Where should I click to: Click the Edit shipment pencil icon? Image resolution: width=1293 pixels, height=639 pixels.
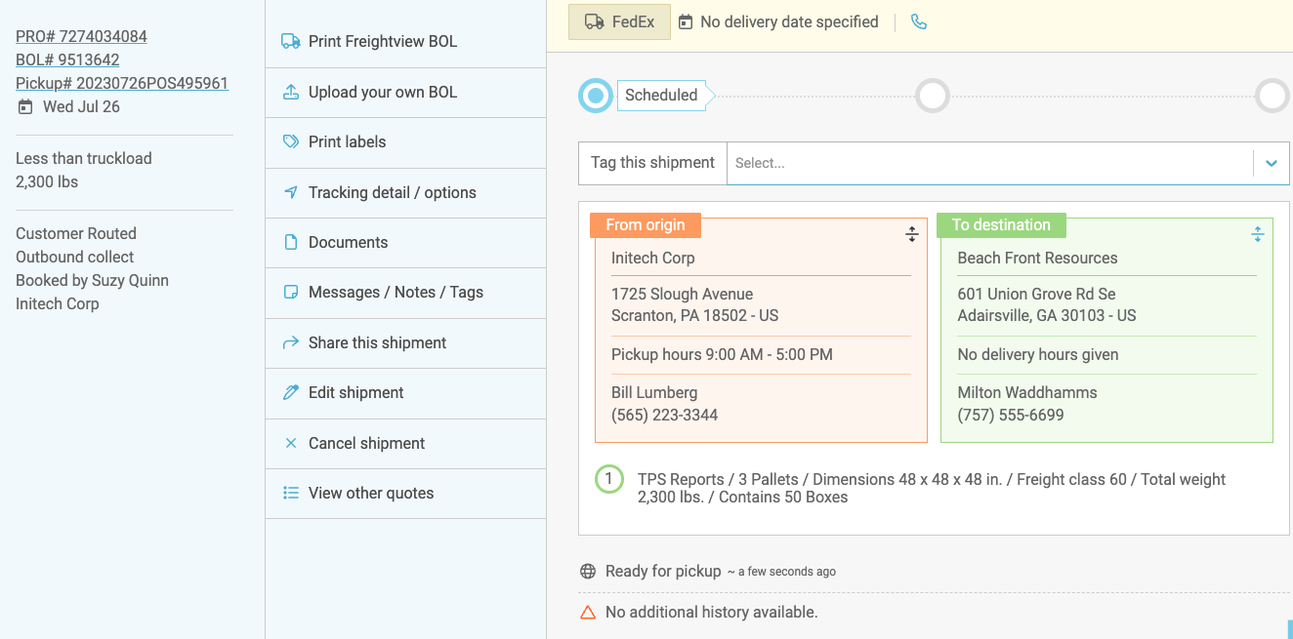point(290,392)
